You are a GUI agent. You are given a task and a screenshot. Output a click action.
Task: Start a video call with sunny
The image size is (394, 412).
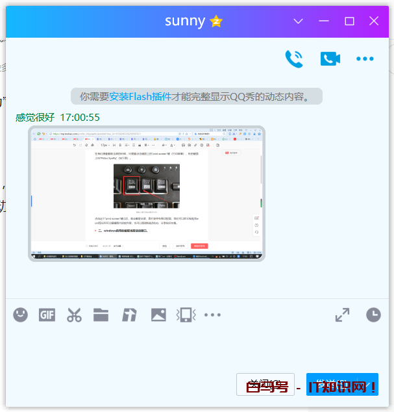click(x=330, y=58)
